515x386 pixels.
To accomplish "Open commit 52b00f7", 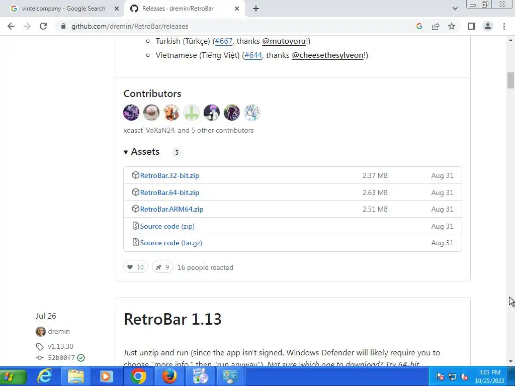I will [61, 358].
